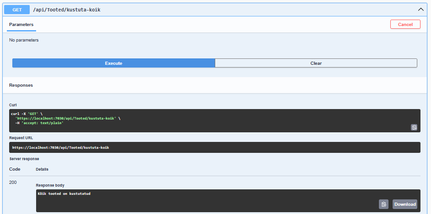This screenshot has width=431, height=214.
Task: Copy the response body to clipboard
Action: click(x=383, y=204)
